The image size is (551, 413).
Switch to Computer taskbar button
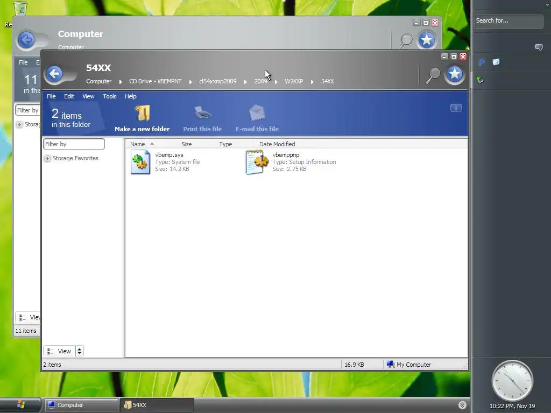click(x=82, y=405)
